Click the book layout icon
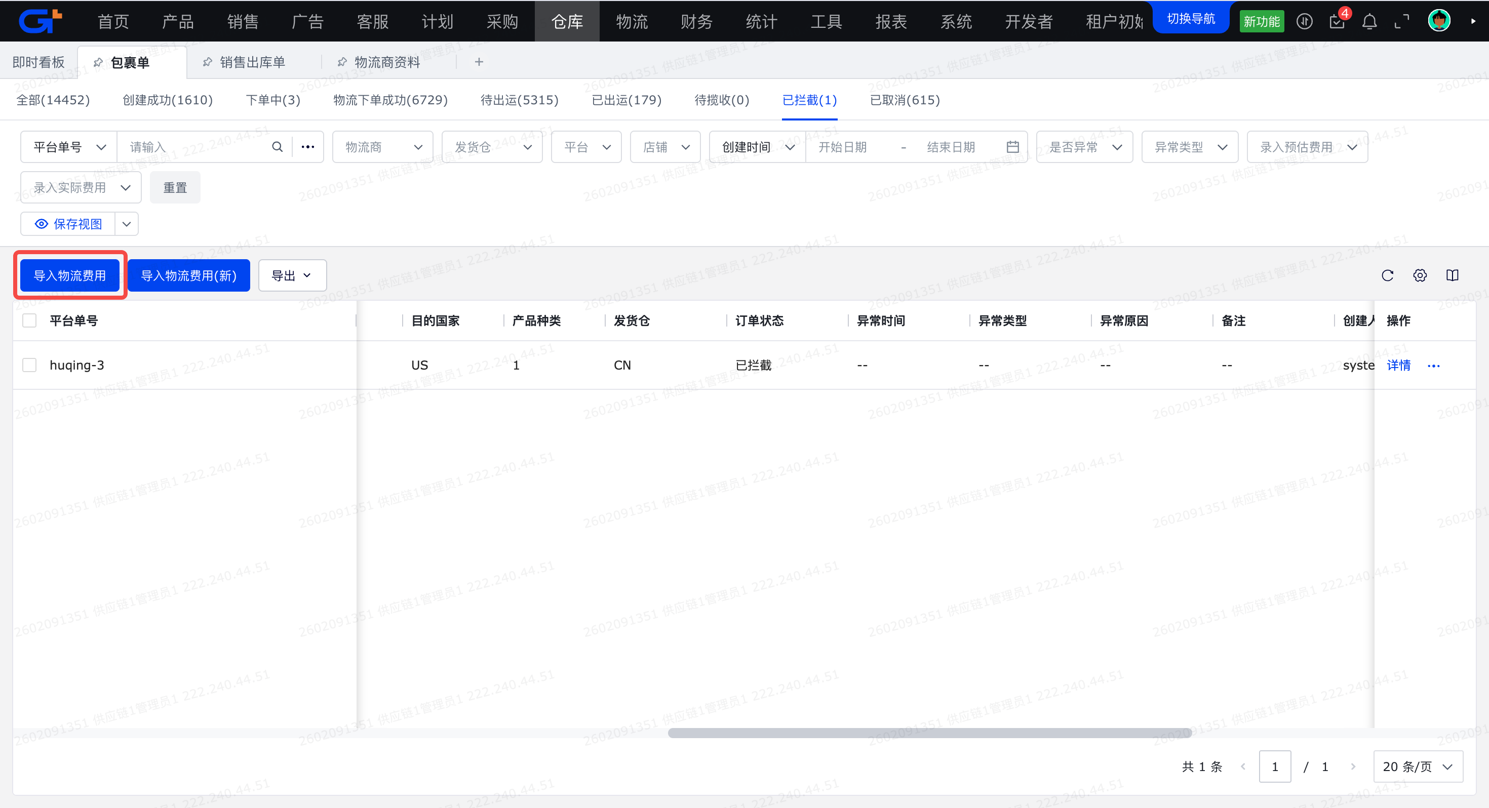 pyautogui.click(x=1452, y=275)
